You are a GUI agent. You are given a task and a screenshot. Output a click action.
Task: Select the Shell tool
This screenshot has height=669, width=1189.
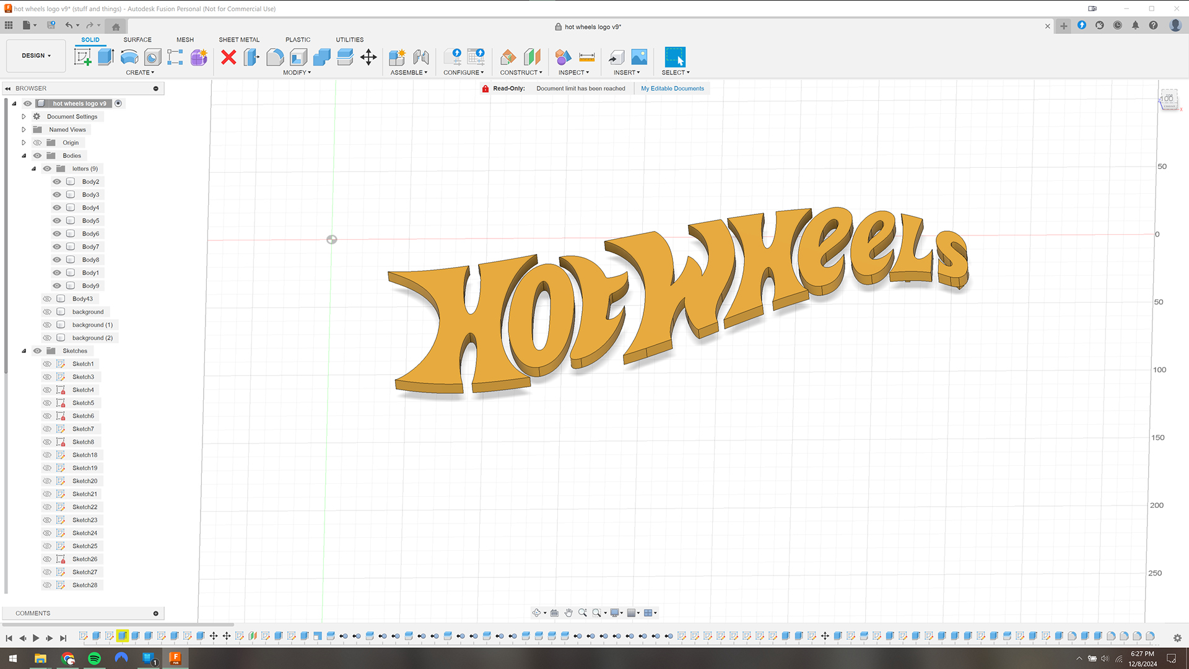298,58
